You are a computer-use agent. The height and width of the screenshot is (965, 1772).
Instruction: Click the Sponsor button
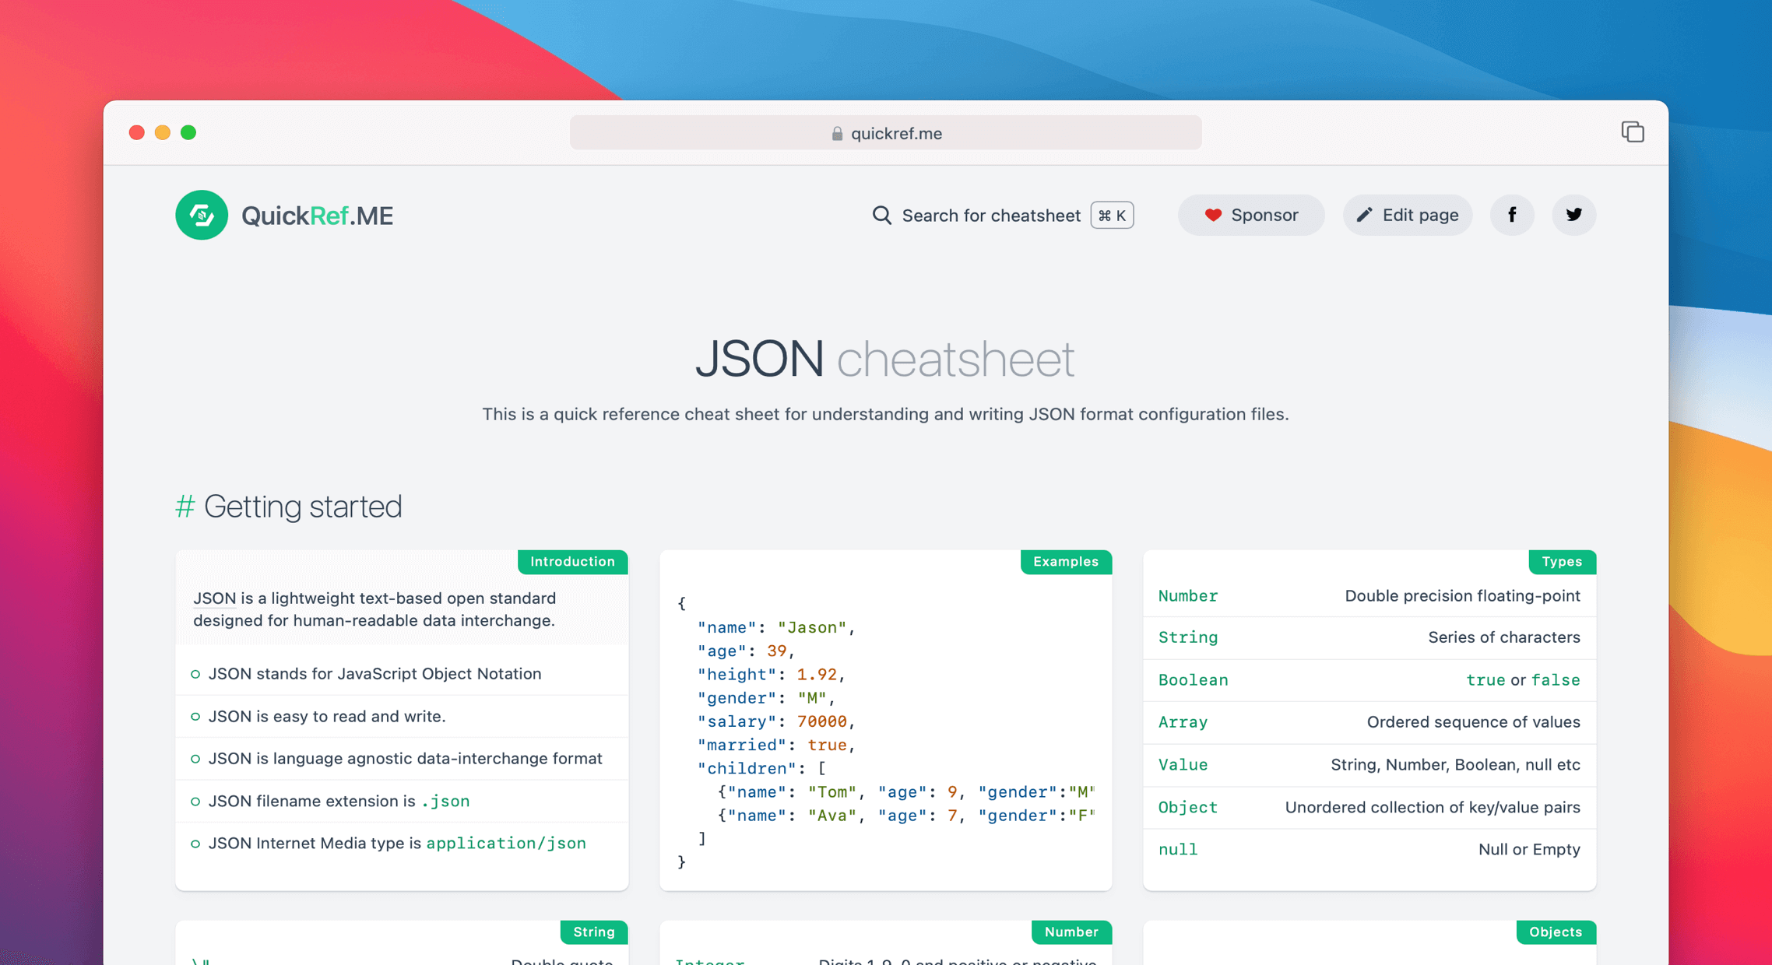click(x=1250, y=215)
